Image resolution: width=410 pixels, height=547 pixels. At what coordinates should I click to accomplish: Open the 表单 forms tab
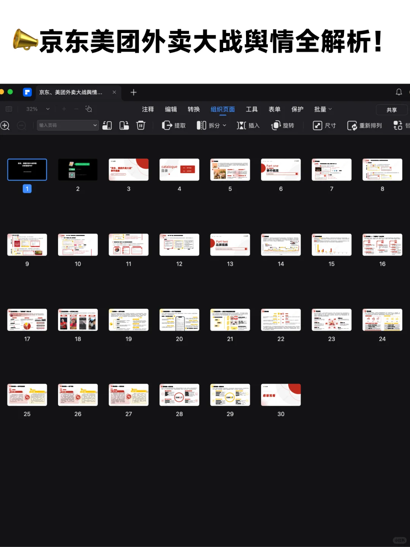click(274, 109)
